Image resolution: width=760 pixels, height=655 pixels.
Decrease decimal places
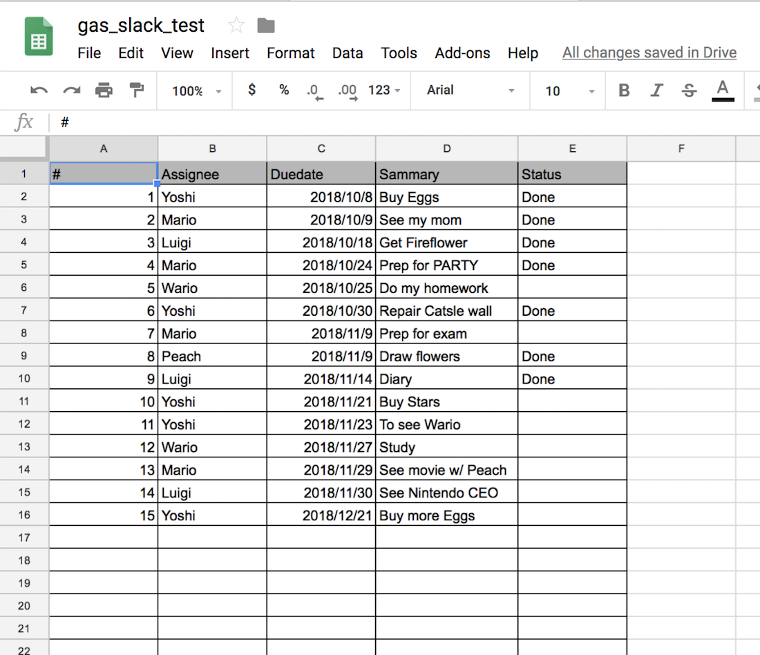pyautogui.click(x=314, y=91)
